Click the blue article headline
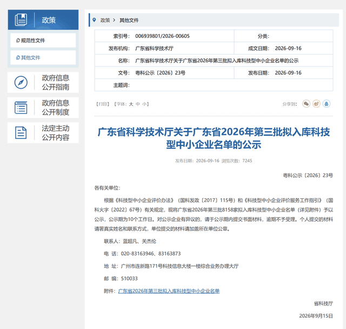346x329 pixels. pos(214,138)
